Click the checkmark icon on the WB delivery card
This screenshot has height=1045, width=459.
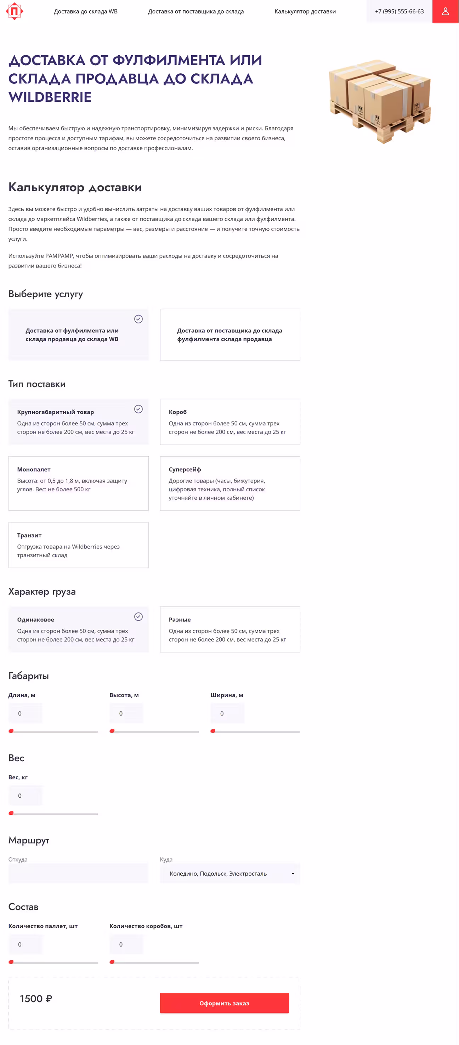click(138, 319)
